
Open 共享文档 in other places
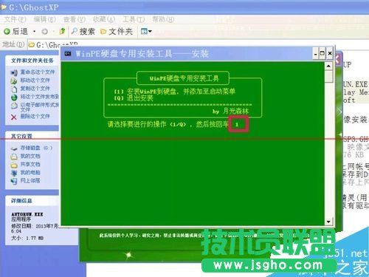click(x=30, y=164)
